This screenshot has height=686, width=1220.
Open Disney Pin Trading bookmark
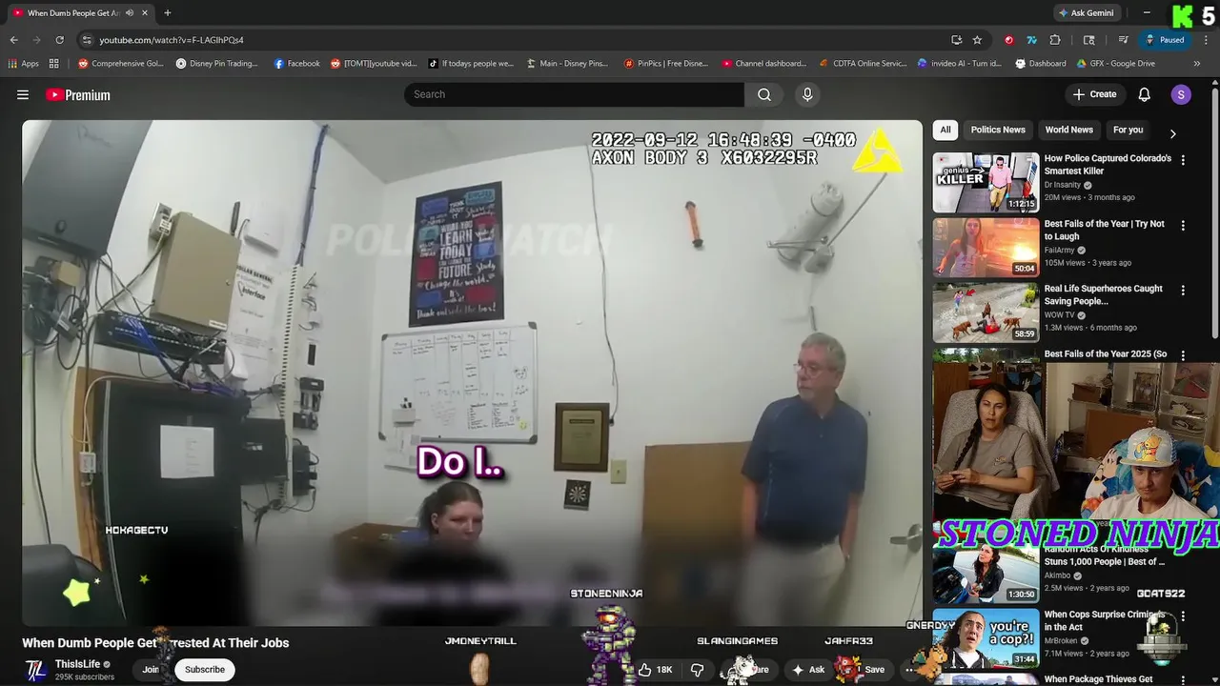pyautogui.click(x=217, y=64)
